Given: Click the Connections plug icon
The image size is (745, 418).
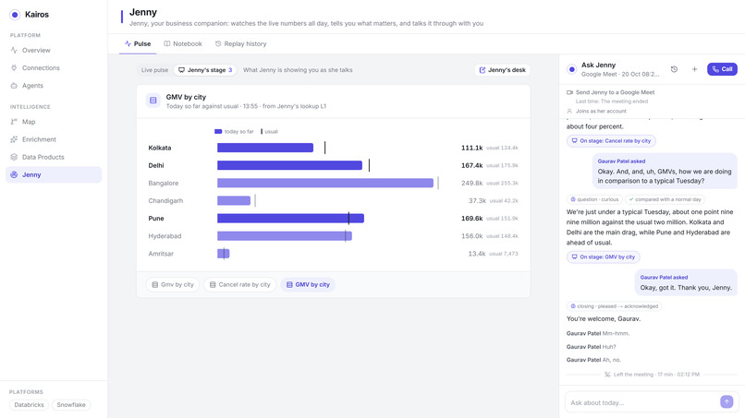Looking at the screenshot, I should pyautogui.click(x=14, y=68).
